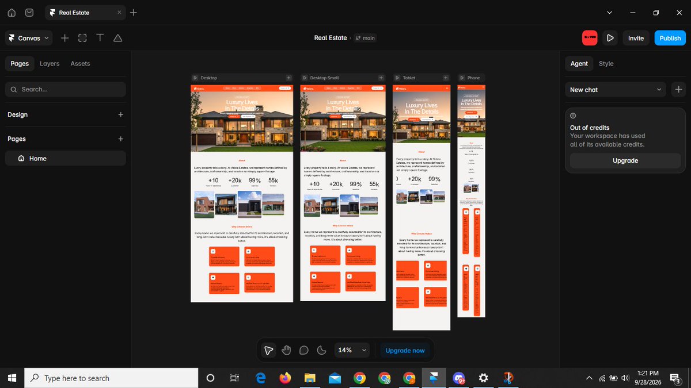Click the Invite button
The width and height of the screenshot is (691, 388).
(636, 38)
